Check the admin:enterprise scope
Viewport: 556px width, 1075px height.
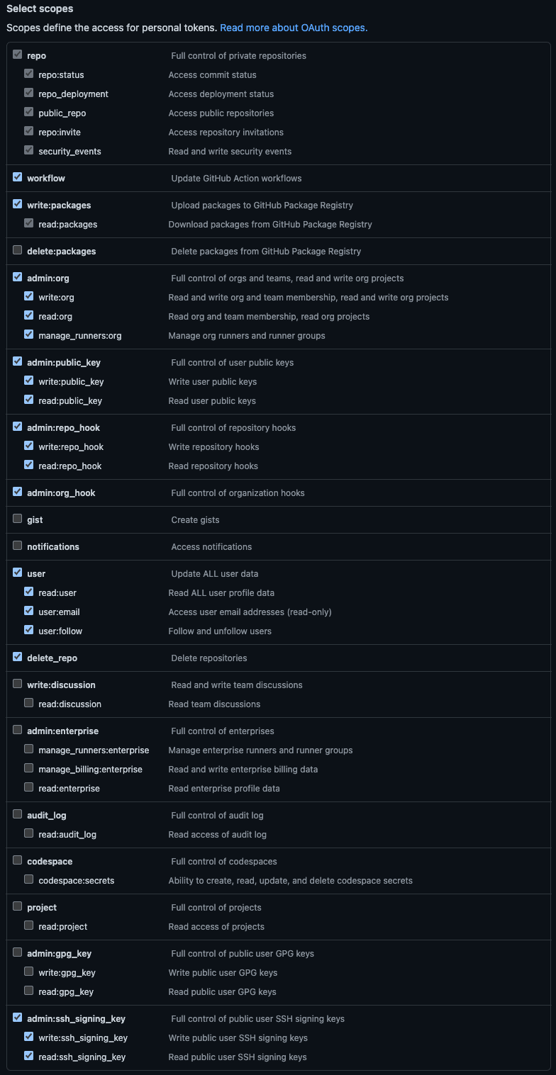point(17,729)
